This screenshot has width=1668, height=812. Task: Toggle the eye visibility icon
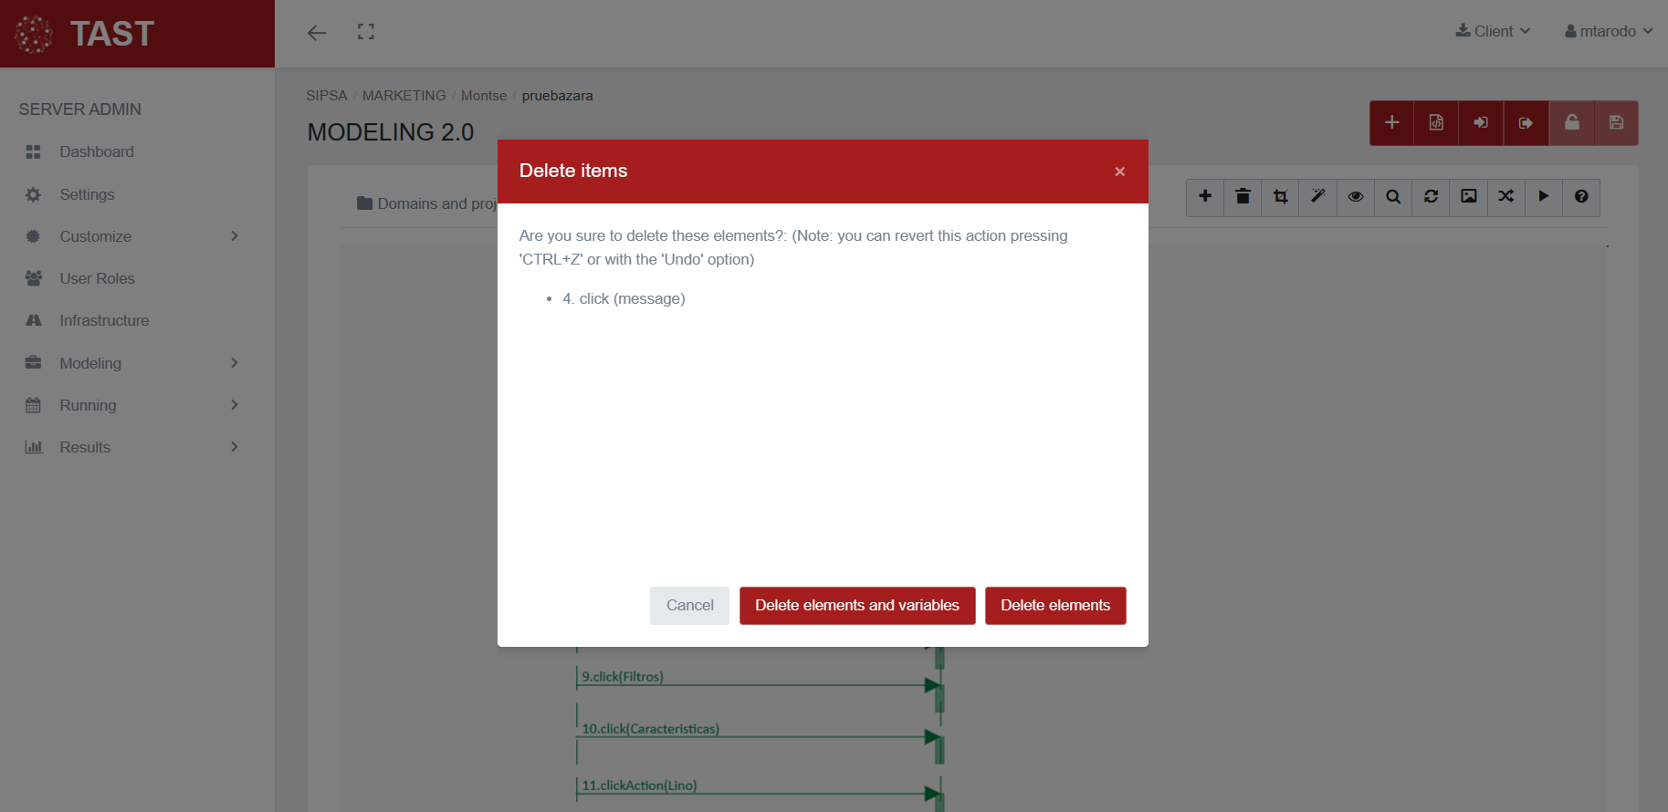pos(1355,196)
